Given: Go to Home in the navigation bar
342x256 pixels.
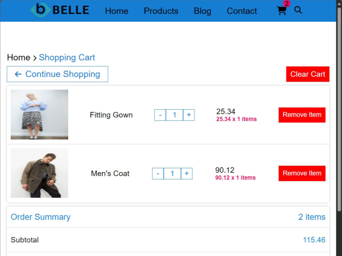Looking at the screenshot, I should point(117,11).
